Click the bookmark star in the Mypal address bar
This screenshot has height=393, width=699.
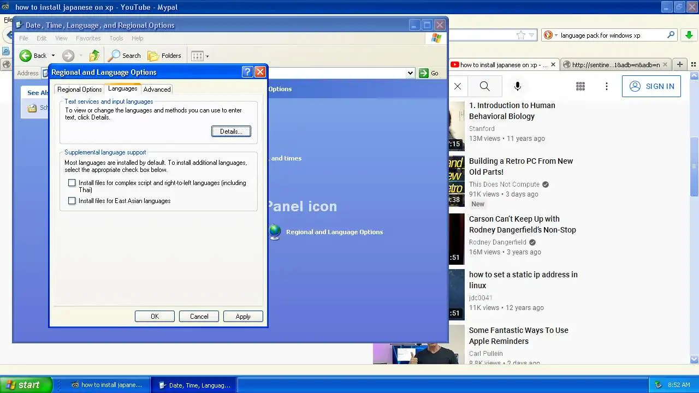521,35
